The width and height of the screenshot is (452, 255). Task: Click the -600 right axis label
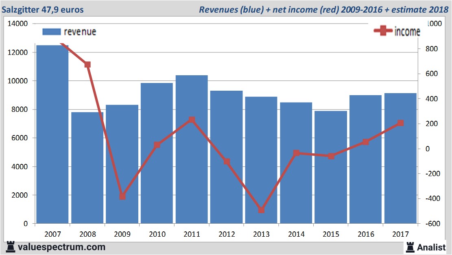pos(433,224)
